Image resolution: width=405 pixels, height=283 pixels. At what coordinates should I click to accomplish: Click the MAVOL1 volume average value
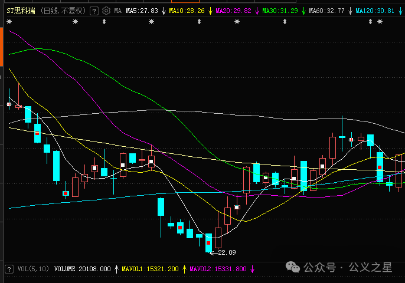click(x=150, y=269)
